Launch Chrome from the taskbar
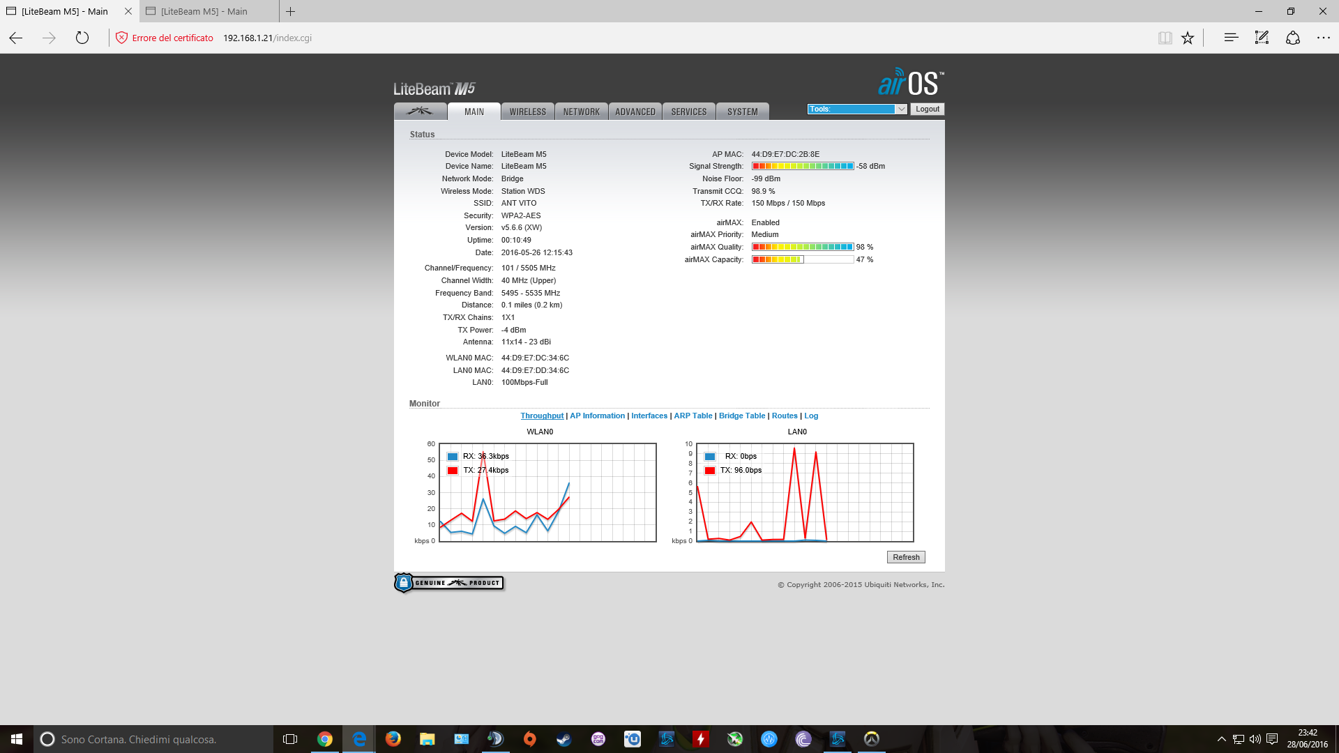The image size is (1339, 753). click(325, 739)
